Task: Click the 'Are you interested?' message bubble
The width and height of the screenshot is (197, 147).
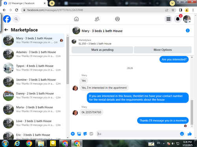Action: click(x=174, y=60)
